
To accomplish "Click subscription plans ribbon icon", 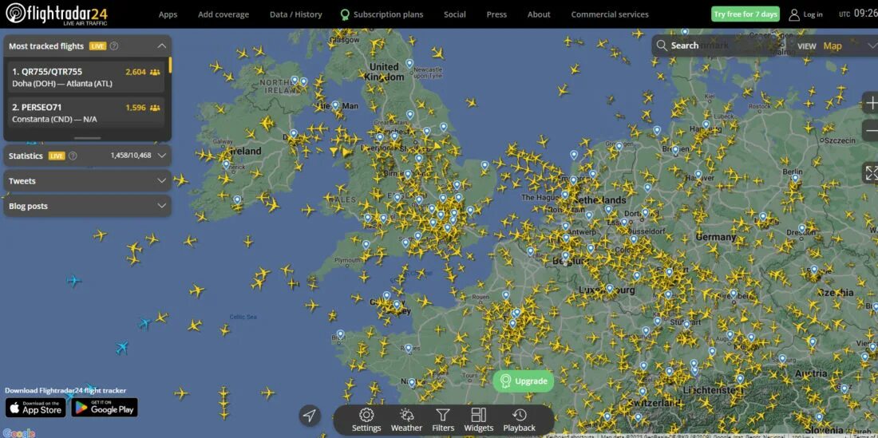I will point(345,14).
